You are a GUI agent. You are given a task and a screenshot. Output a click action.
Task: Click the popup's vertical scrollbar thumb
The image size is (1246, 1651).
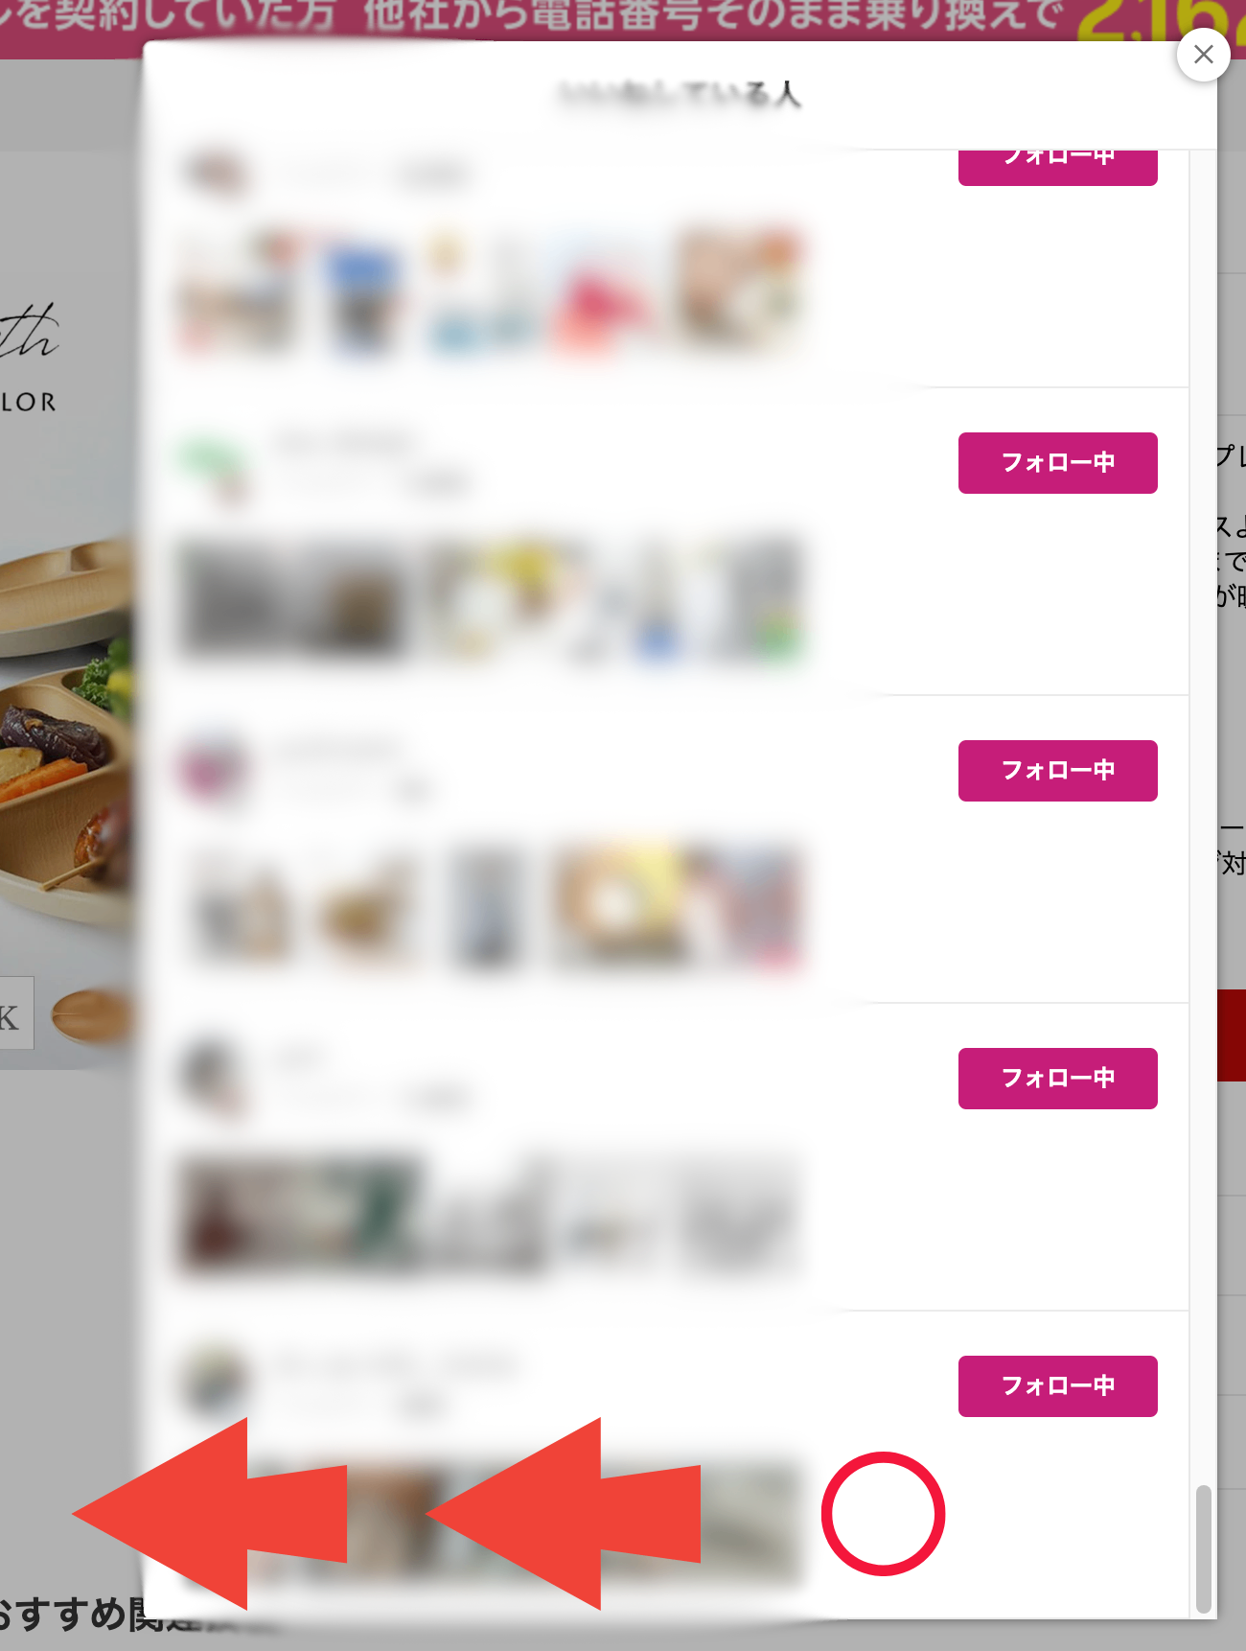coord(1204,1549)
